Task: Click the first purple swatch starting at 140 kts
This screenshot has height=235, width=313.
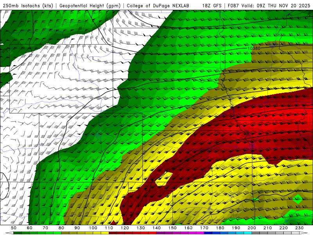Action: click(160, 233)
